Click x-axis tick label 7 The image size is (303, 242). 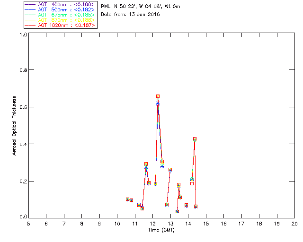64,224
